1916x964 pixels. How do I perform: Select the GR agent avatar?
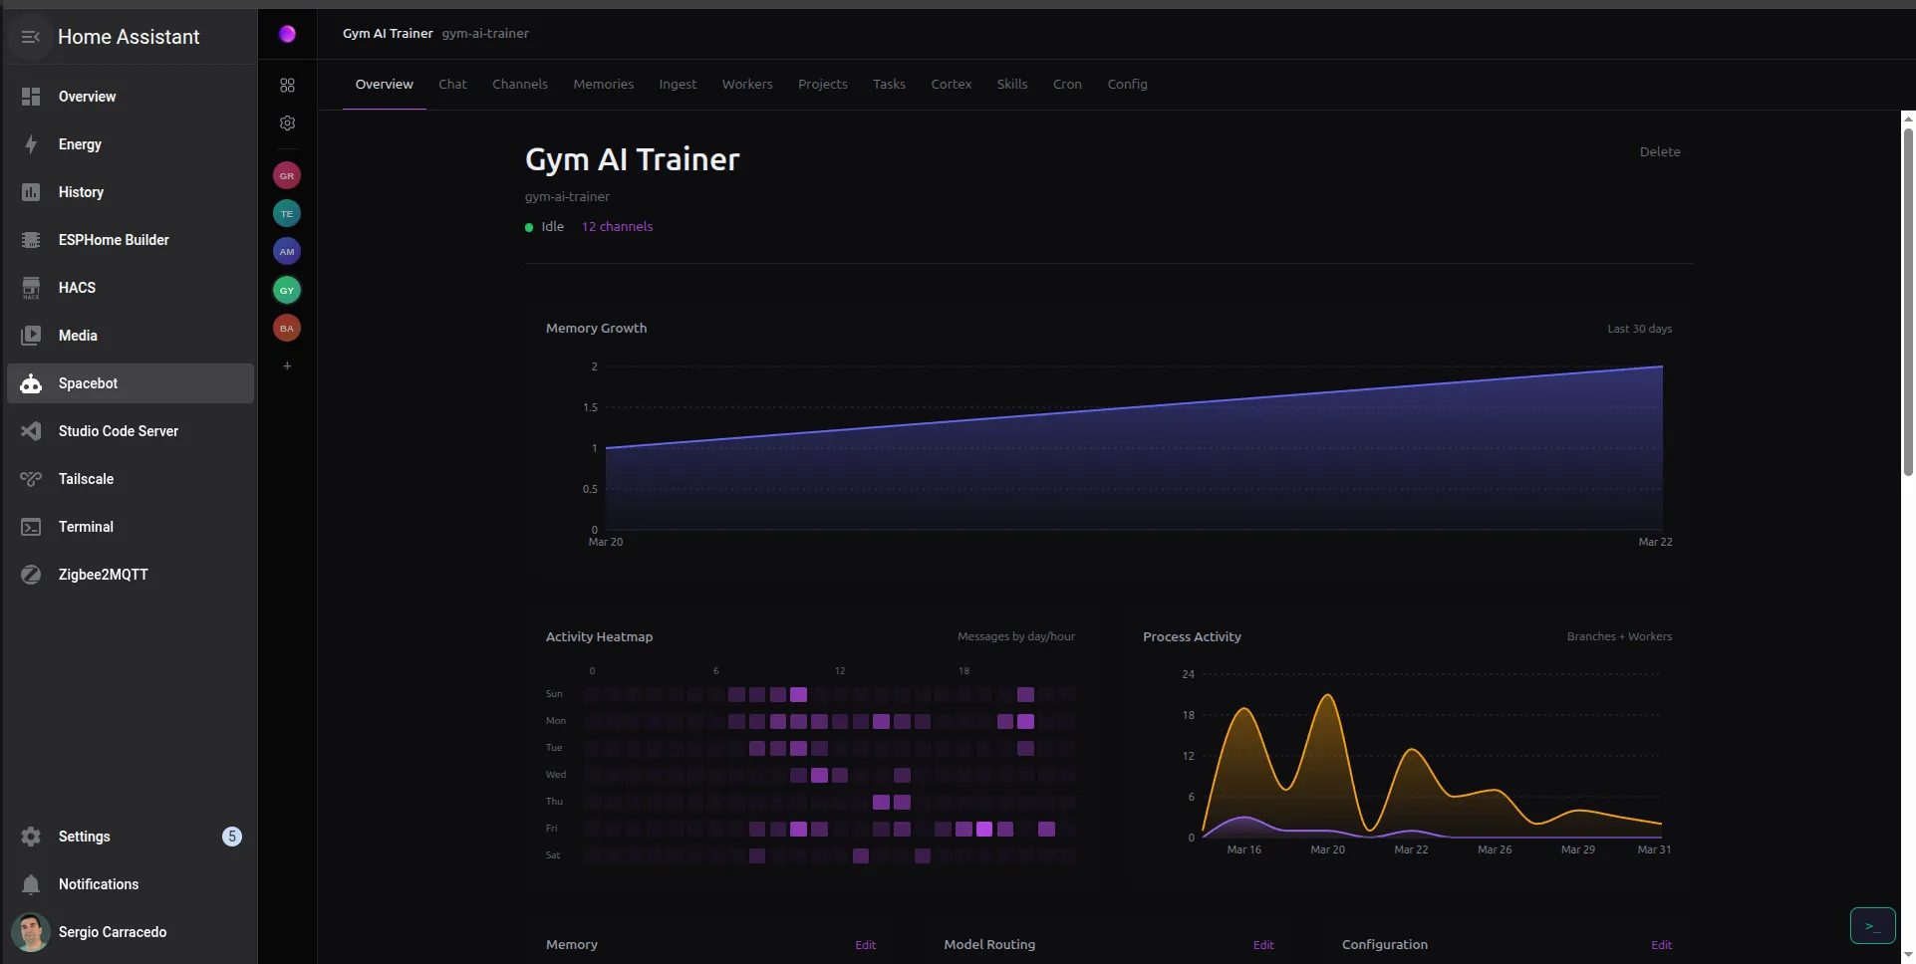(287, 176)
